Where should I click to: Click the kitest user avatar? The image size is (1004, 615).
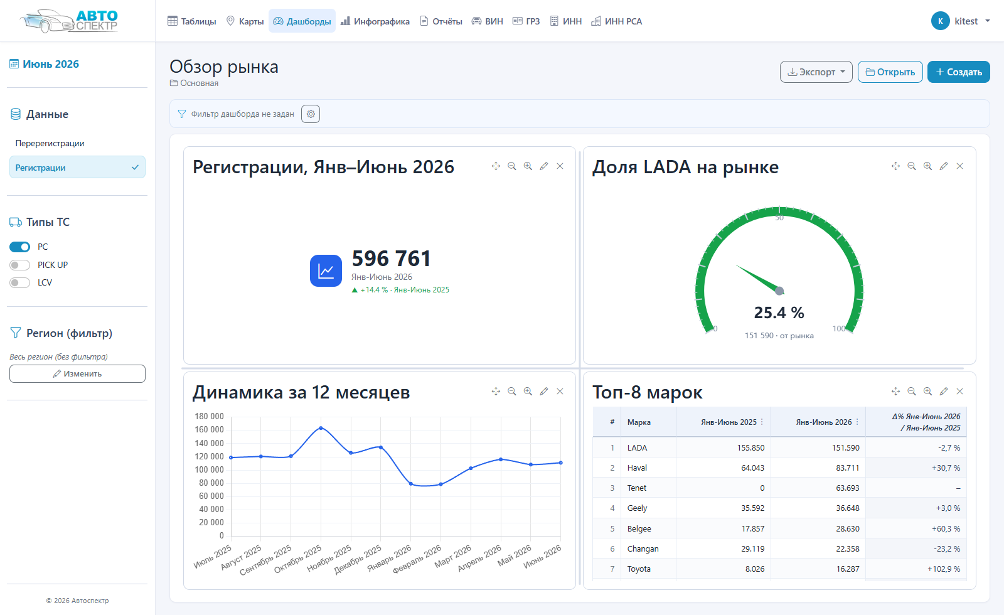[x=940, y=21]
